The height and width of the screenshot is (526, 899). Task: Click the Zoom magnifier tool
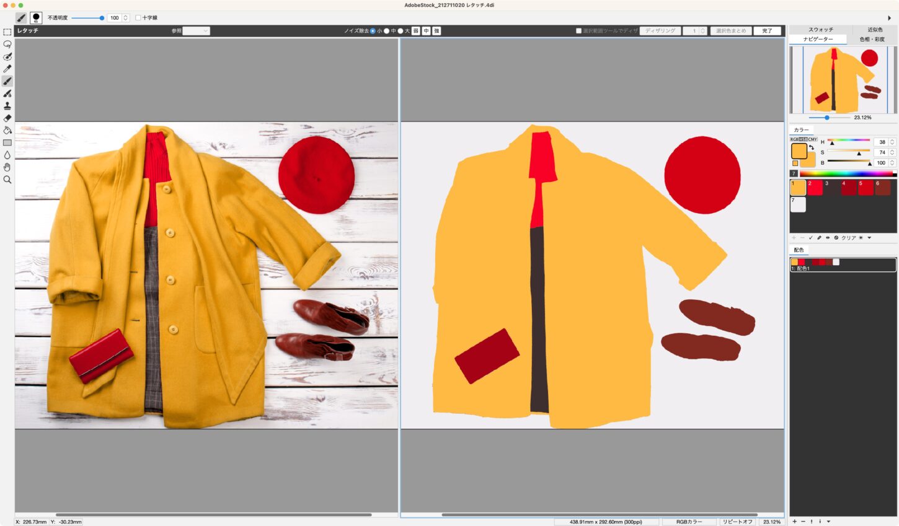pos(7,180)
